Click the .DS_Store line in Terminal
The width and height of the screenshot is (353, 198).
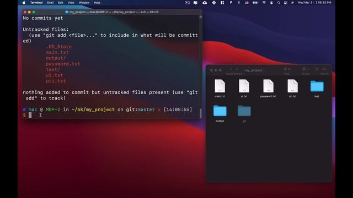pyautogui.click(x=59, y=47)
